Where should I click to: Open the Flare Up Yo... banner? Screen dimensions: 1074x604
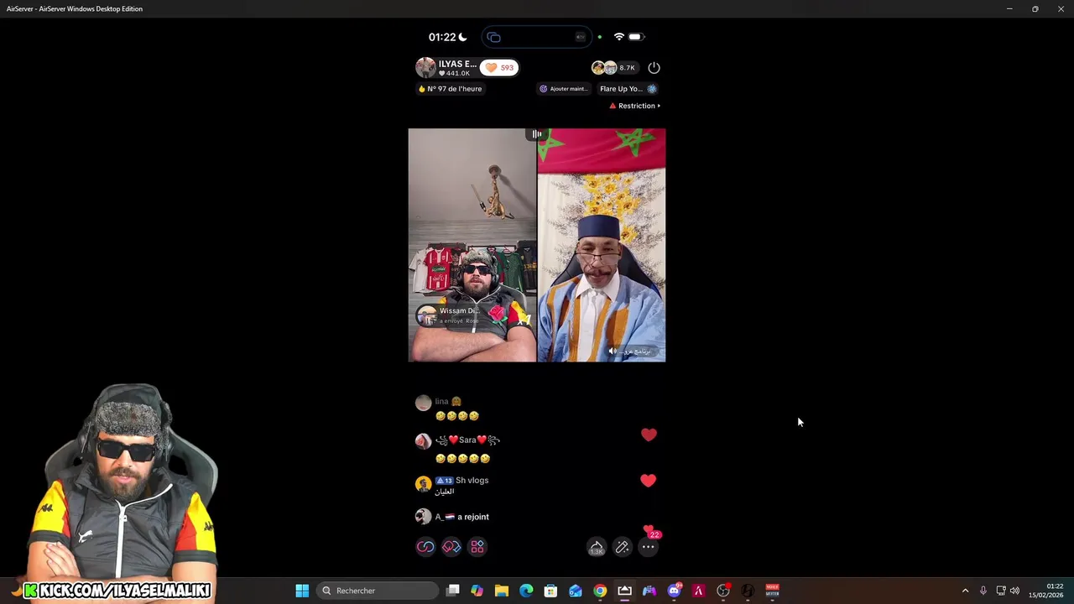tap(628, 88)
